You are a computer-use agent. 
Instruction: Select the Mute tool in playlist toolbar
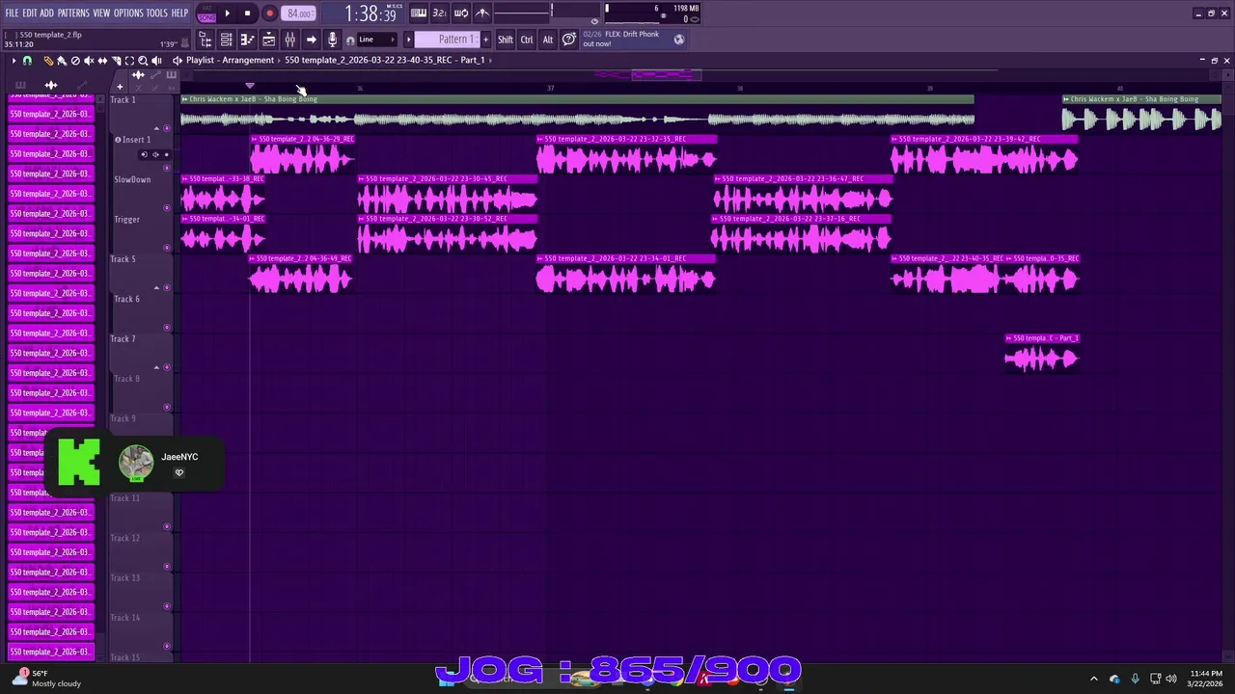[89, 61]
